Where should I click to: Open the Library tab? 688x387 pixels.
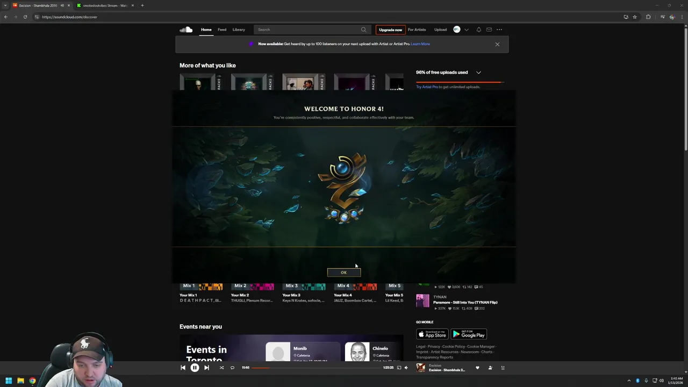[239, 30]
